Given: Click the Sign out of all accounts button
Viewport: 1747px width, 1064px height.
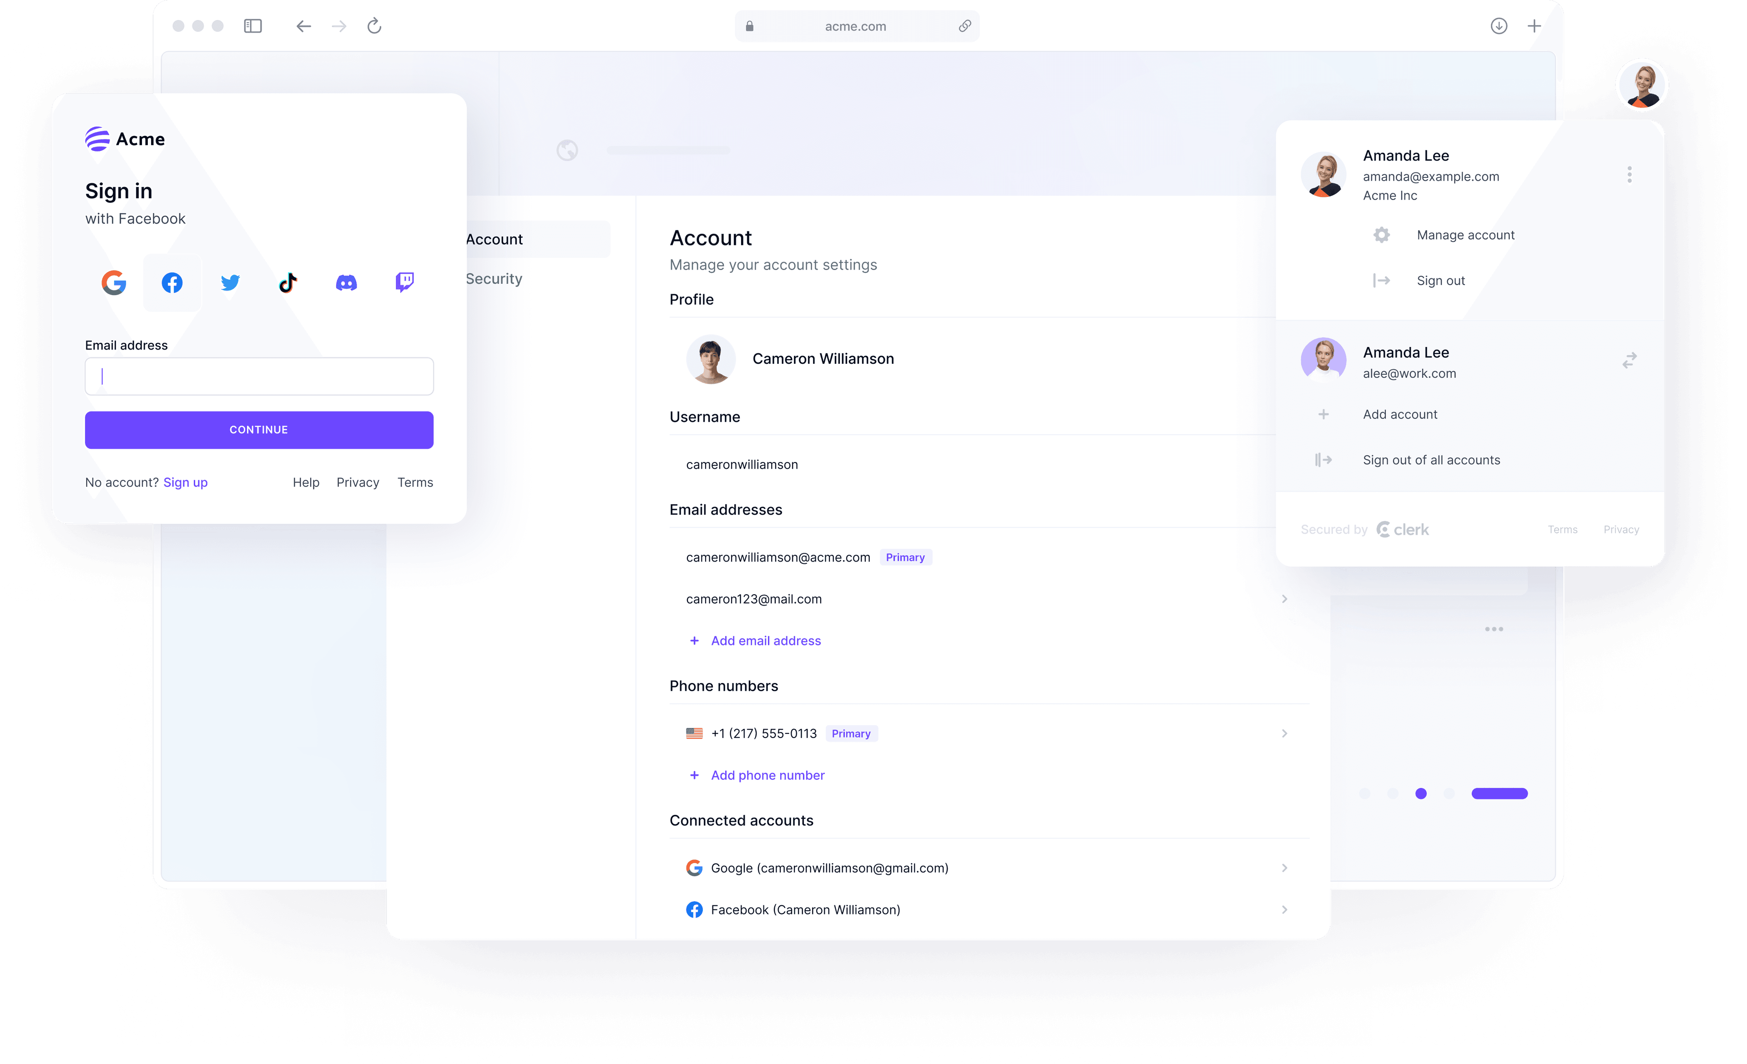Looking at the screenshot, I should 1431,459.
